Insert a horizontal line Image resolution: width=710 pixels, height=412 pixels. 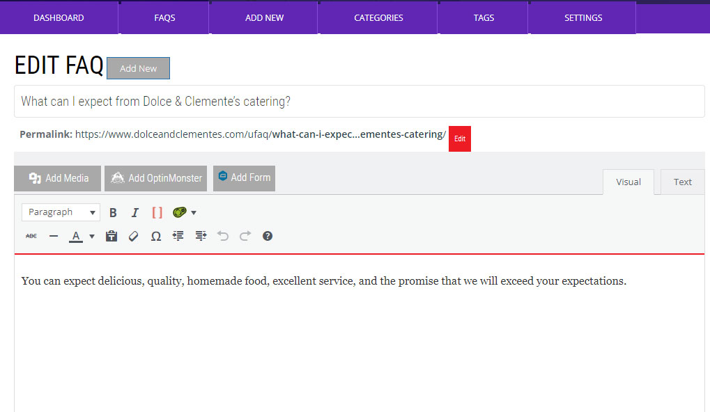(54, 236)
